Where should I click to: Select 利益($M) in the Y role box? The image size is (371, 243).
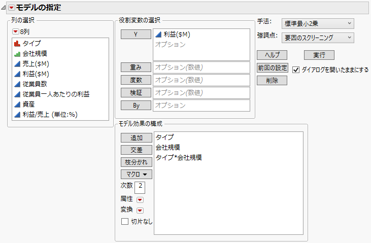[x=177, y=34]
